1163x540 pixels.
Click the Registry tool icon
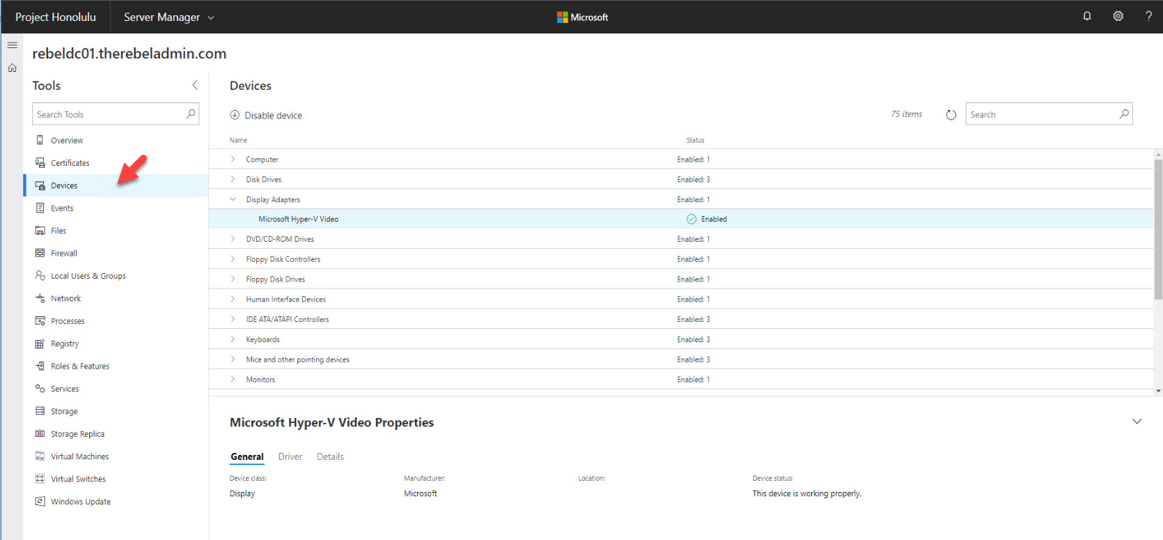tap(40, 344)
